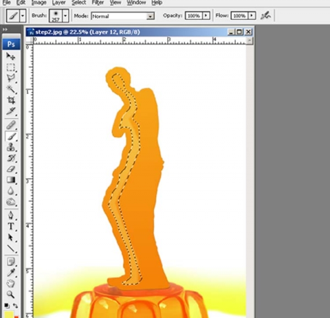Open the Filter menu
Image resolution: width=330 pixels, height=318 pixels.
pos(98,3)
